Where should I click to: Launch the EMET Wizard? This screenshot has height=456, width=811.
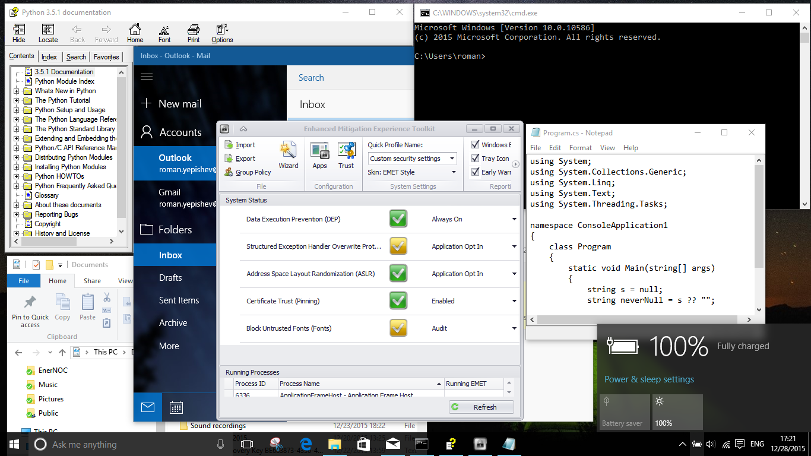point(289,156)
